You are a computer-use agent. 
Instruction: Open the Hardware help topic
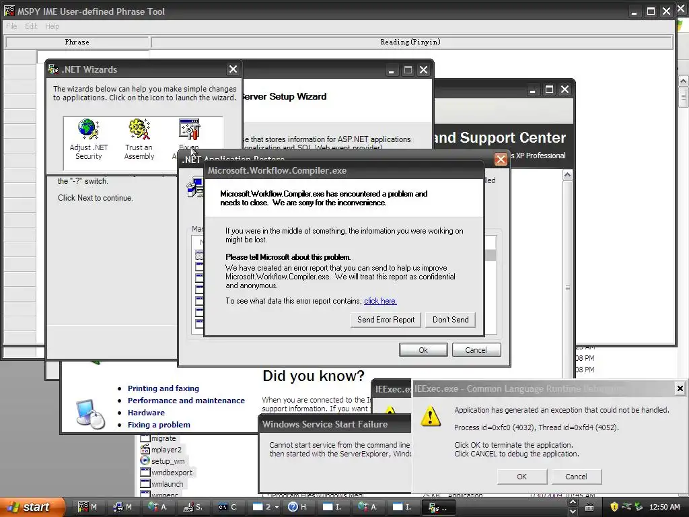(x=146, y=413)
